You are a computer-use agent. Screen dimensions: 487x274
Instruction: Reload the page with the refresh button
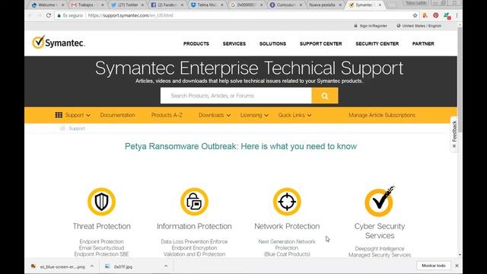click(x=49, y=15)
